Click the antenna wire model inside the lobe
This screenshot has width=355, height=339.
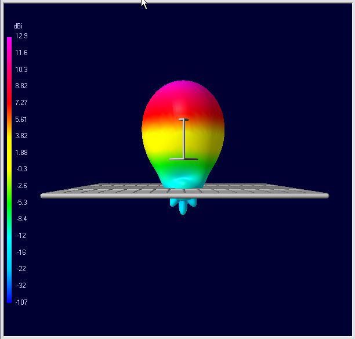184,139
